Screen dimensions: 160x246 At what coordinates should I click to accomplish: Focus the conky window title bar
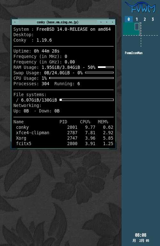point(63,22)
